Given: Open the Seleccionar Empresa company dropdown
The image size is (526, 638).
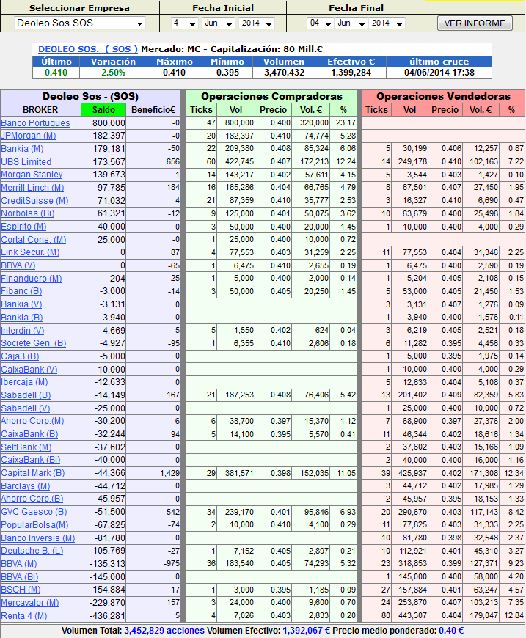Looking at the screenshot, I should pyautogui.click(x=80, y=23).
